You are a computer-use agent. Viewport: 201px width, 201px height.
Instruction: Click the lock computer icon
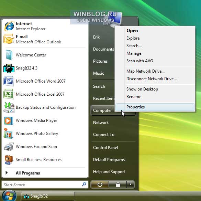(118, 184)
